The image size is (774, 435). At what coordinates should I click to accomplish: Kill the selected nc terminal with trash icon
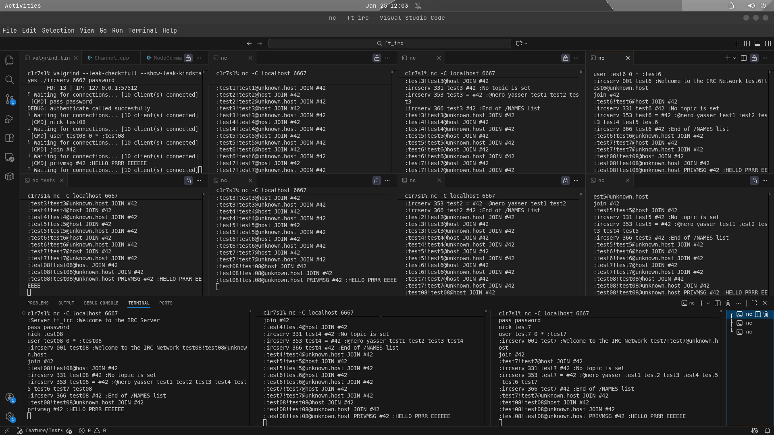(766, 314)
